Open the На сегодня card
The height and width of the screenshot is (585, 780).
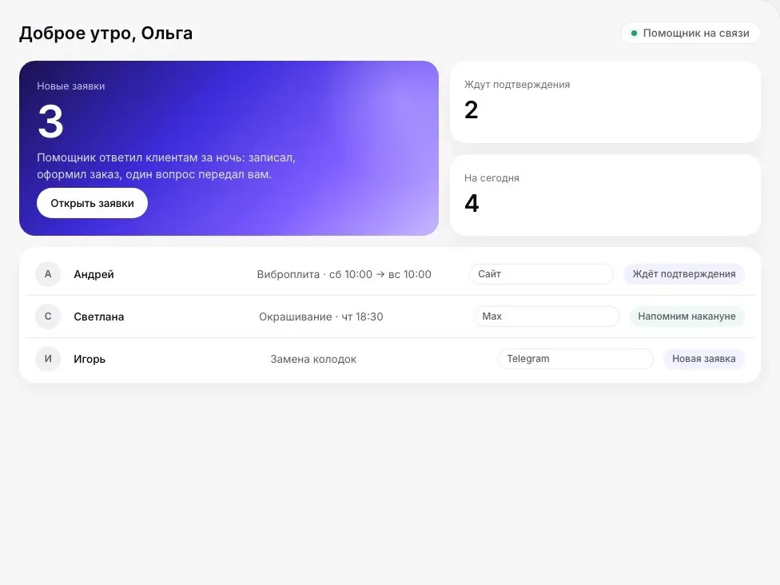pos(605,195)
